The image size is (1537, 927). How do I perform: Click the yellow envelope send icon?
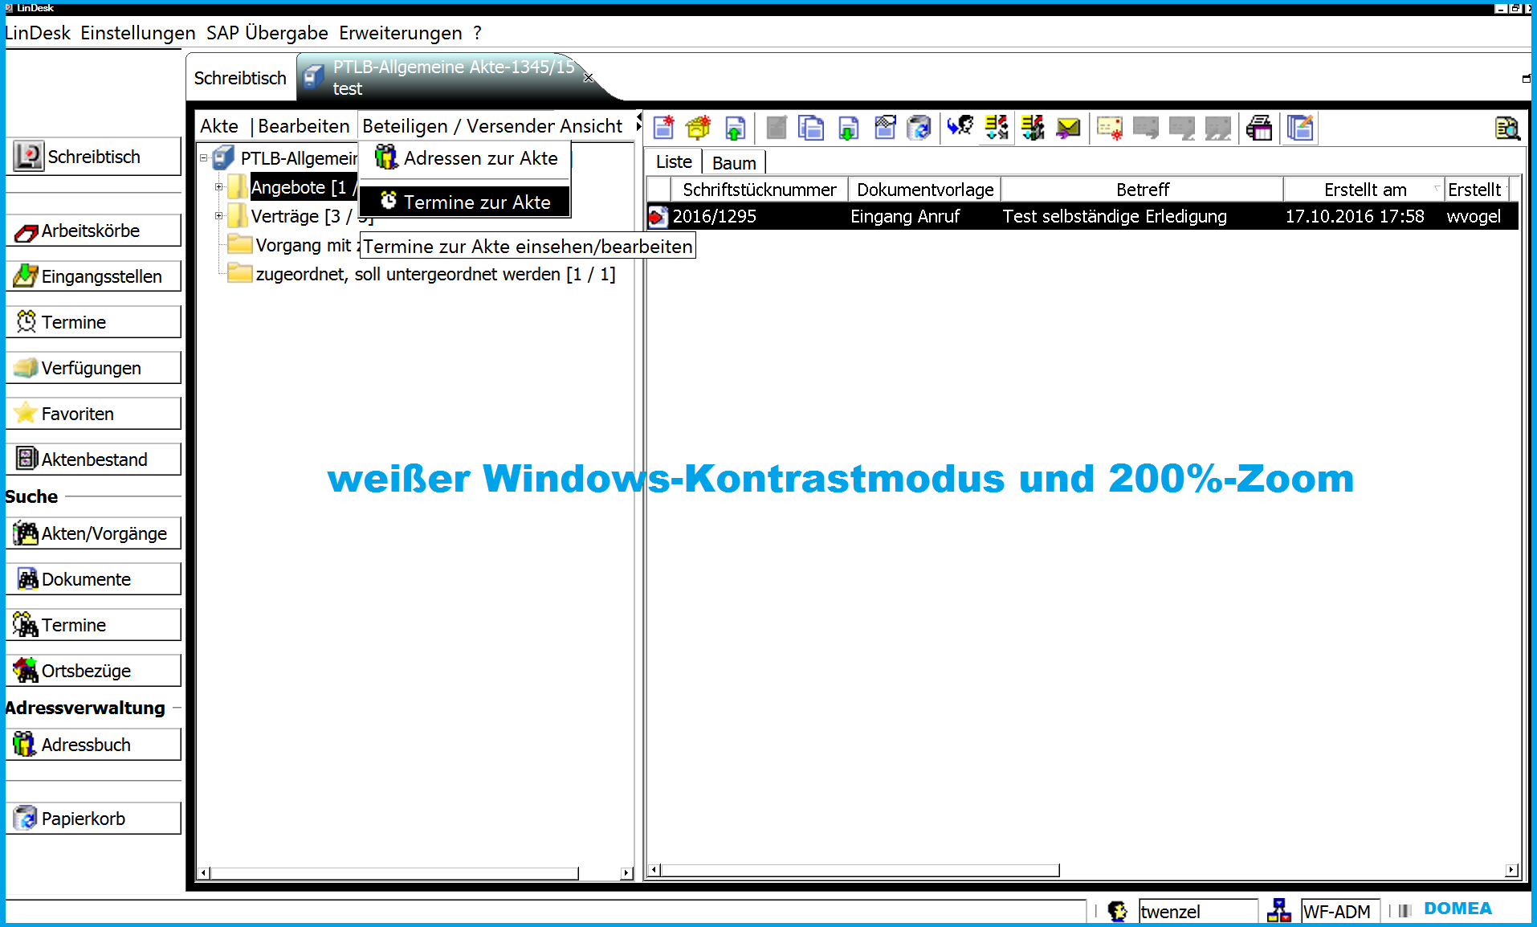pos(1068,128)
